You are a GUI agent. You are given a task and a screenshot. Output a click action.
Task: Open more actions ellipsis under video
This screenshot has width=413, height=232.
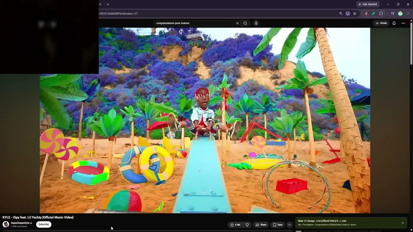[x=289, y=225]
